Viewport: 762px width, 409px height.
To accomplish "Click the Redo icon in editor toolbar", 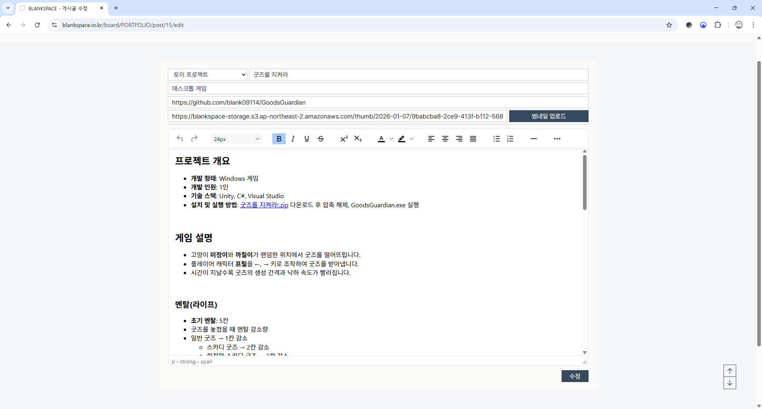I will click(x=194, y=139).
